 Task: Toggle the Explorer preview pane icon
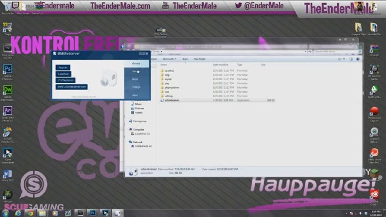350,59
